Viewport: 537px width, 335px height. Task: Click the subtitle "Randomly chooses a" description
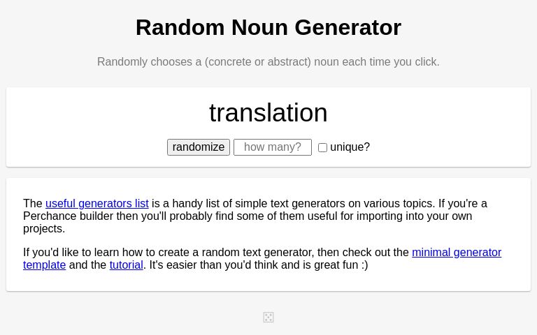(x=149, y=62)
